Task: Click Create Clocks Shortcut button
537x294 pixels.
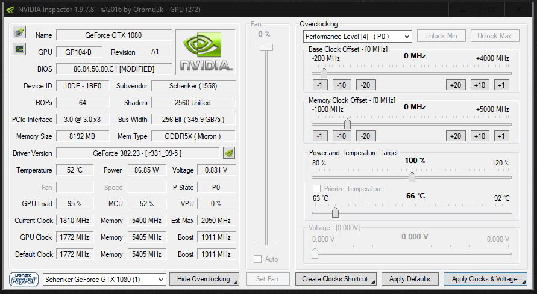Action: point(336,279)
